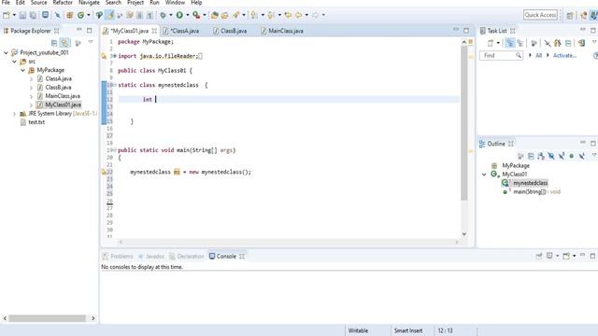
Task: Click the green Run button in the toolbar
Action: click(x=179, y=15)
